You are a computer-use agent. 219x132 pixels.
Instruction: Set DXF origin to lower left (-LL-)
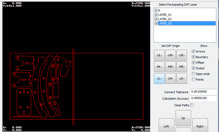[x=159, y=78]
